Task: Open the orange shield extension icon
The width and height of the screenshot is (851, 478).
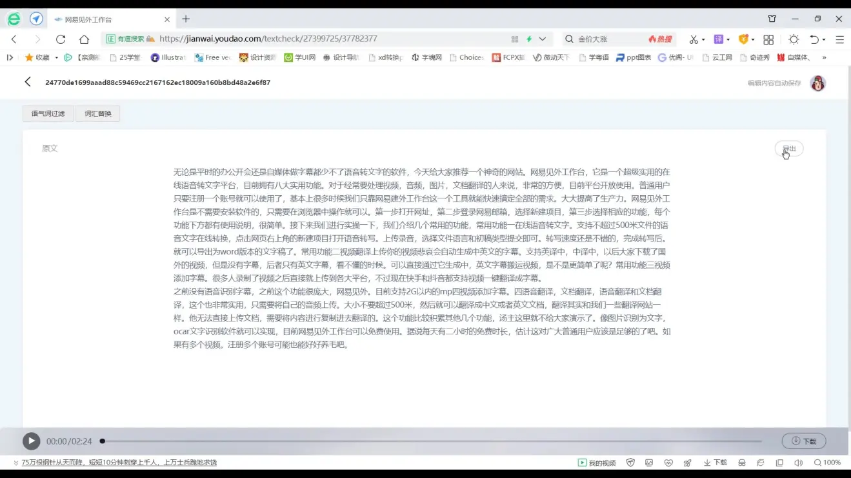Action: coord(743,39)
